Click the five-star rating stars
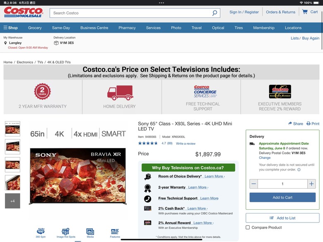 tap(148, 143)
